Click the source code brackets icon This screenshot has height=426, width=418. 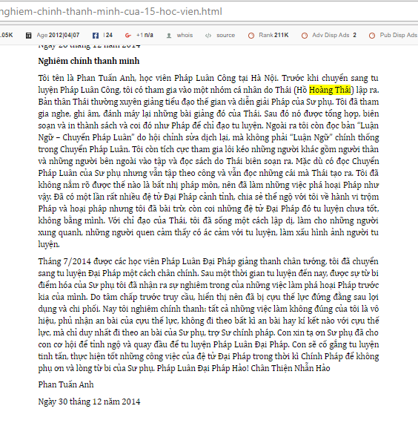click(208, 36)
